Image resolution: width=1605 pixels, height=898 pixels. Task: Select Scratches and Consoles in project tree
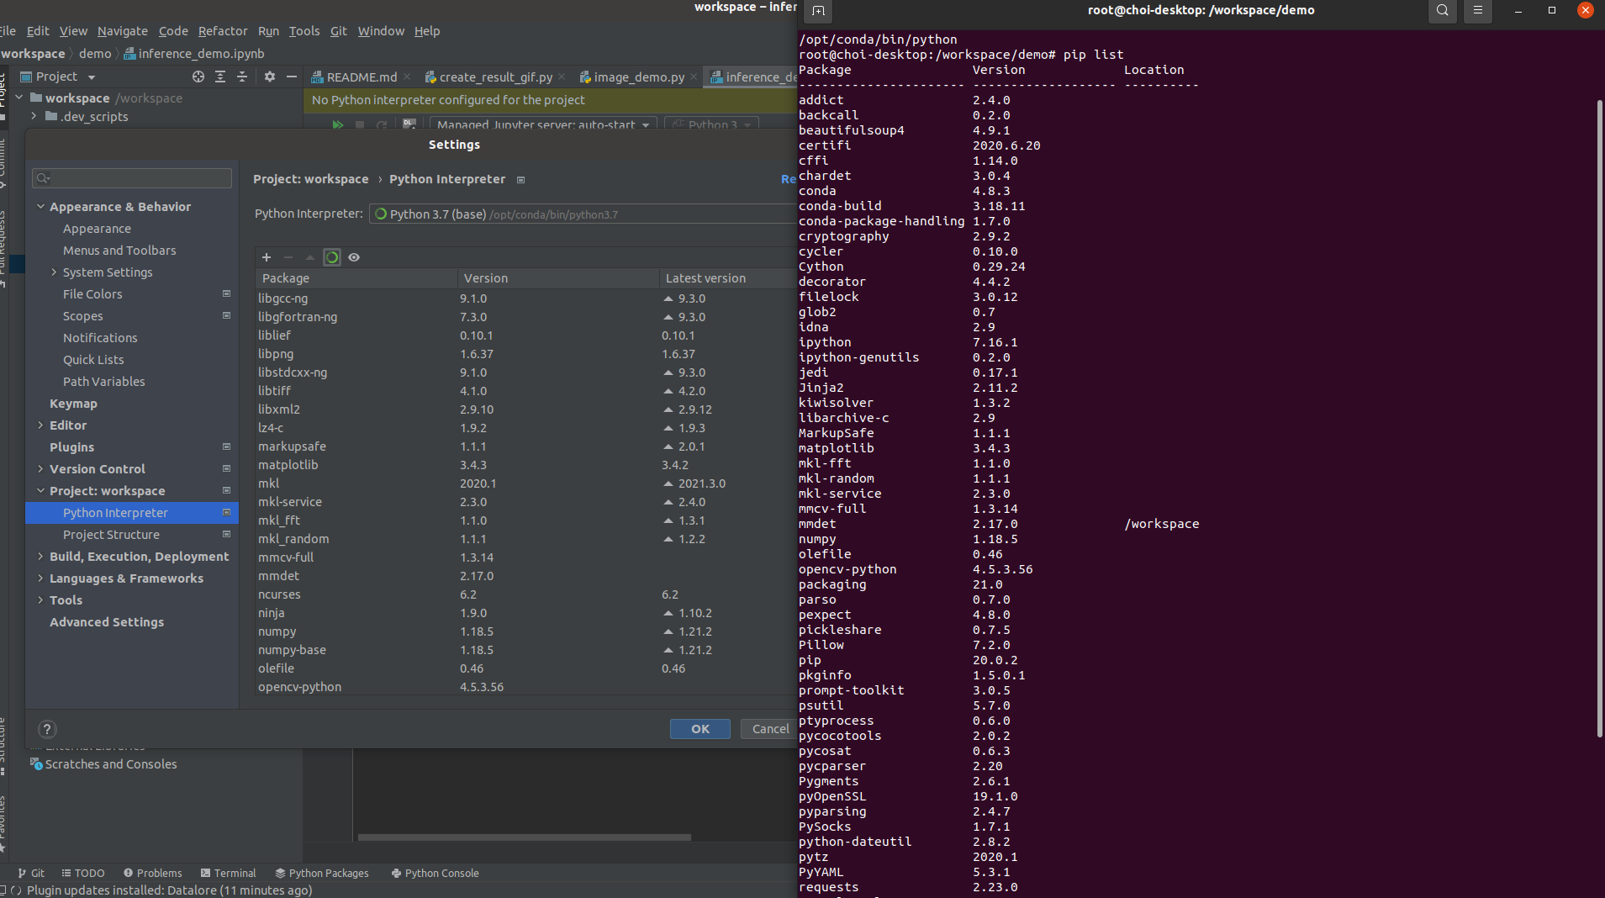click(111, 764)
